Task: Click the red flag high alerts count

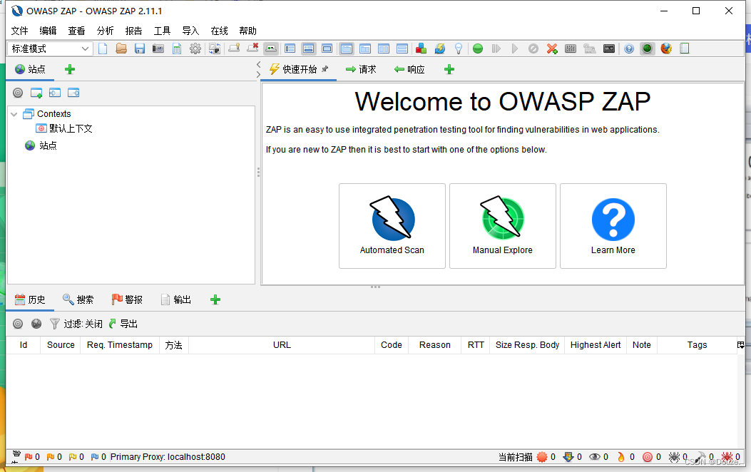Action: pyautogui.click(x=32, y=457)
